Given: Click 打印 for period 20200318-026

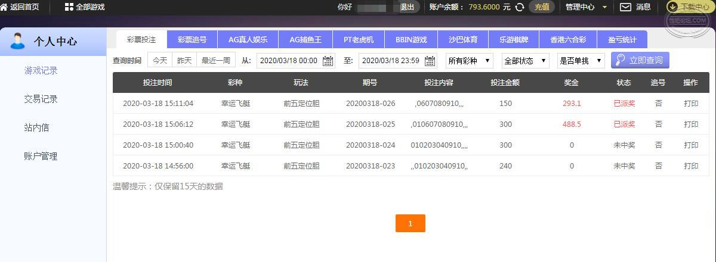Looking at the screenshot, I should click(x=691, y=103).
